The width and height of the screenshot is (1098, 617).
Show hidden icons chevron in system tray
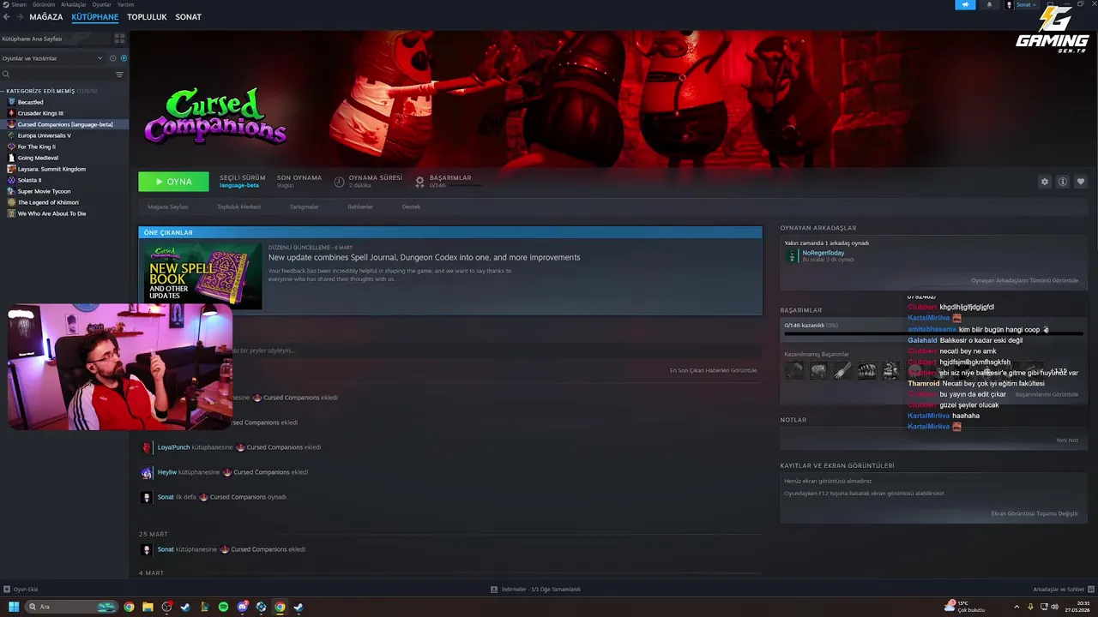[x=1017, y=607]
